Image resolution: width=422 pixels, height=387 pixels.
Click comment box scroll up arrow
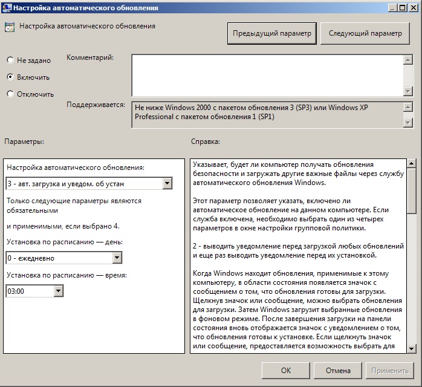(x=408, y=60)
